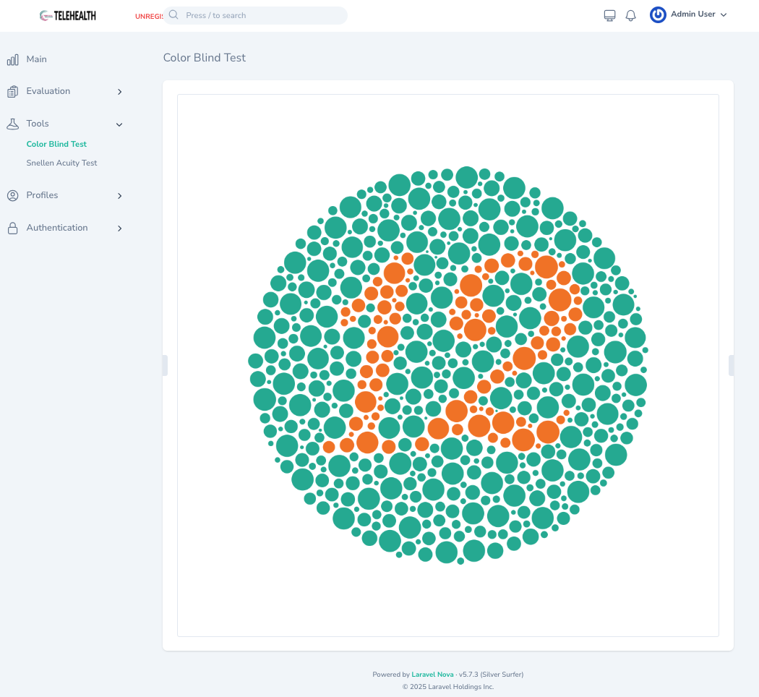Click the Evaluation clipboard icon
759x697 pixels.
12,92
